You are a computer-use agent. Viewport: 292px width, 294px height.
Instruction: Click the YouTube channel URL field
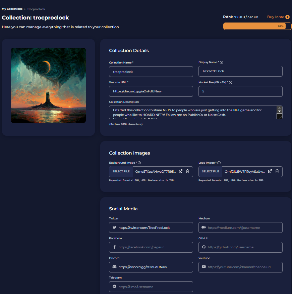click(x=240, y=267)
